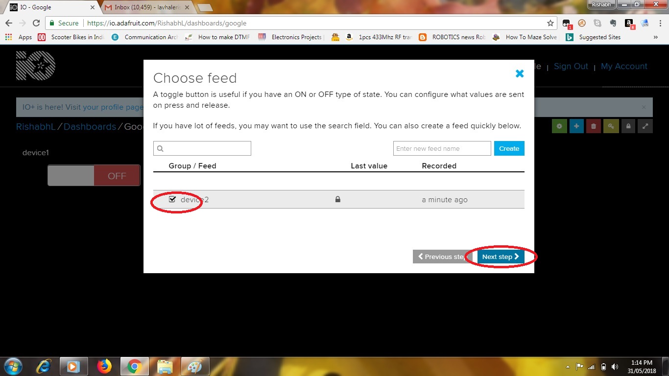Select the IO - Google browser tab

tap(51, 7)
